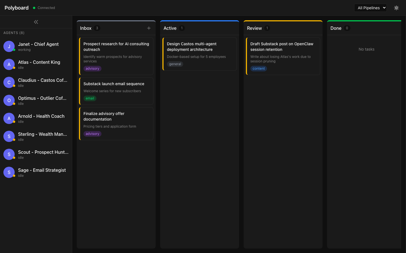Click Pricing tiers and application form text
The height and width of the screenshot is (253, 406).
(x=110, y=126)
